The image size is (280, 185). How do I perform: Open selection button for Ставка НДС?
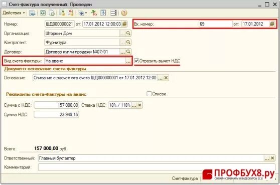[x=134, y=105]
